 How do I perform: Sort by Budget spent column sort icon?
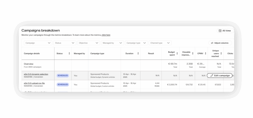tap(177, 54)
